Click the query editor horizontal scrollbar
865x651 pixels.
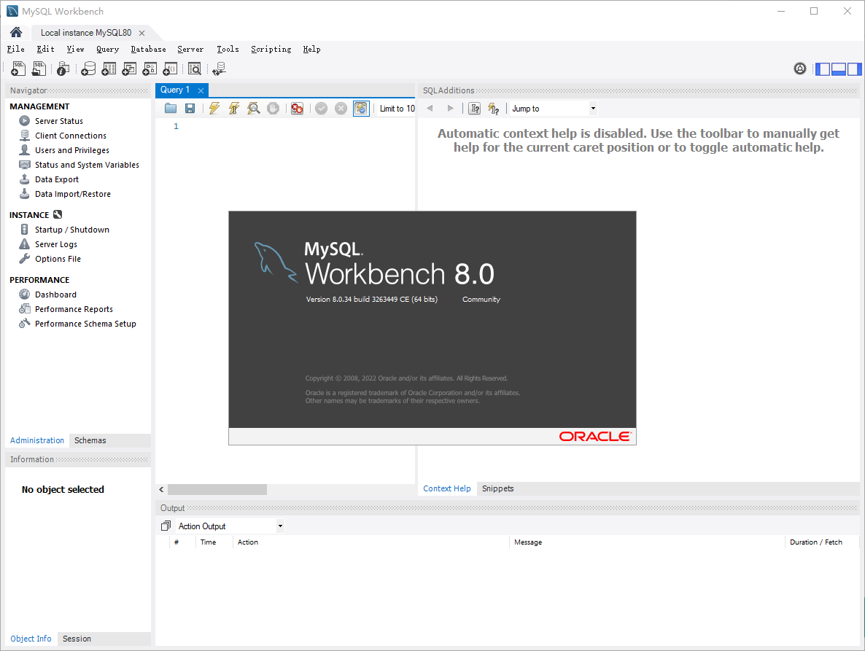click(217, 490)
